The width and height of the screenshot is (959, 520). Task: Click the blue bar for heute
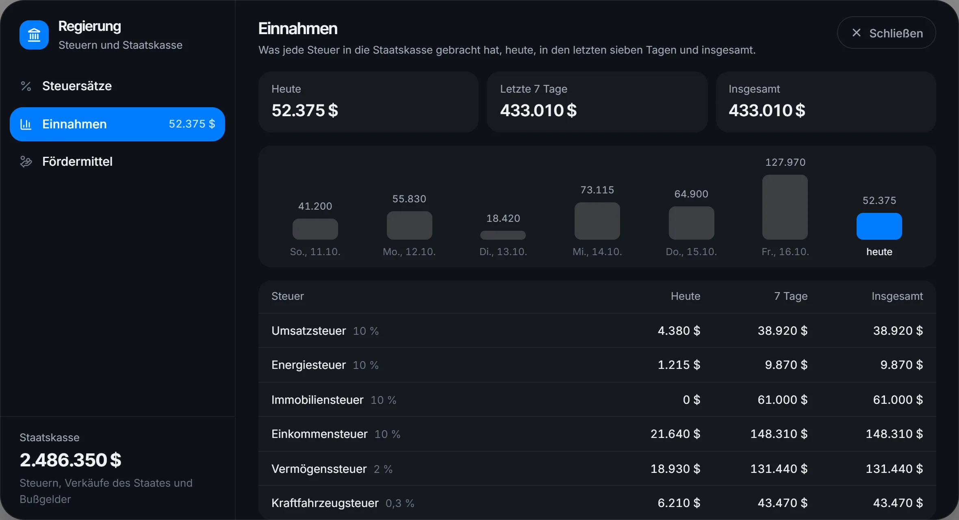pos(879,226)
